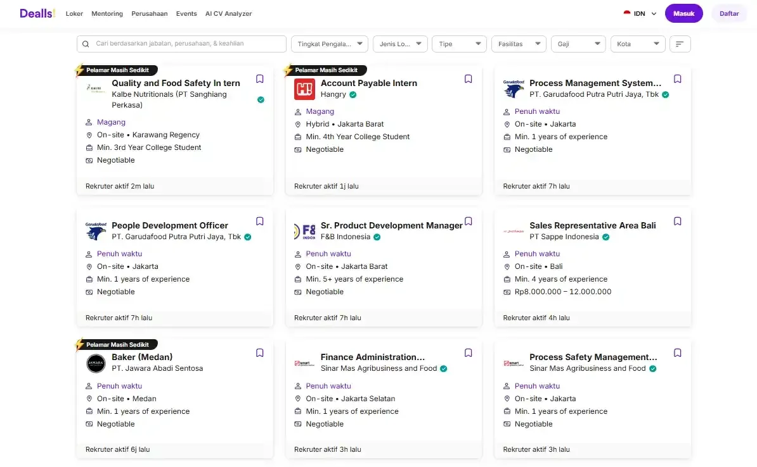The image size is (757, 467).
Task: Click the verified badge next to Hangry
Action: [353, 94]
